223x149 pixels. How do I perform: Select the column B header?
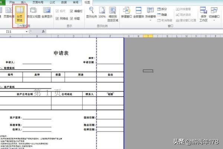(x=37, y=36)
